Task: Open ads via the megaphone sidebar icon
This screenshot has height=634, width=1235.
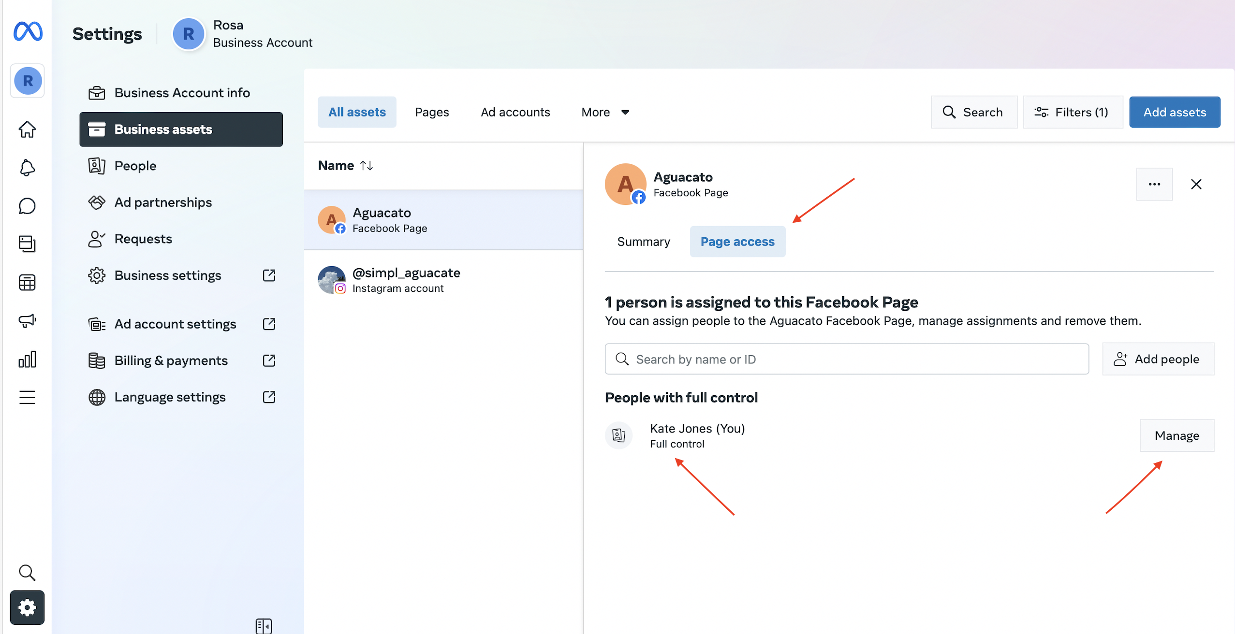Action: (27, 320)
